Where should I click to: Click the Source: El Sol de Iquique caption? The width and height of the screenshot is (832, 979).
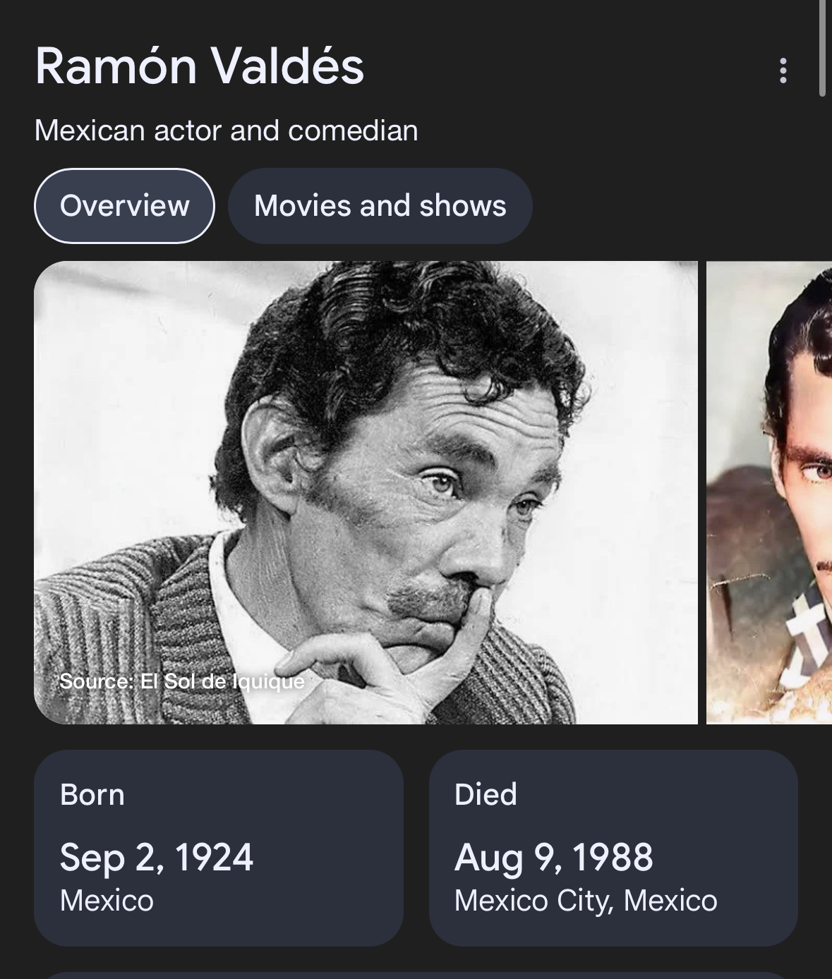(x=182, y=681)
